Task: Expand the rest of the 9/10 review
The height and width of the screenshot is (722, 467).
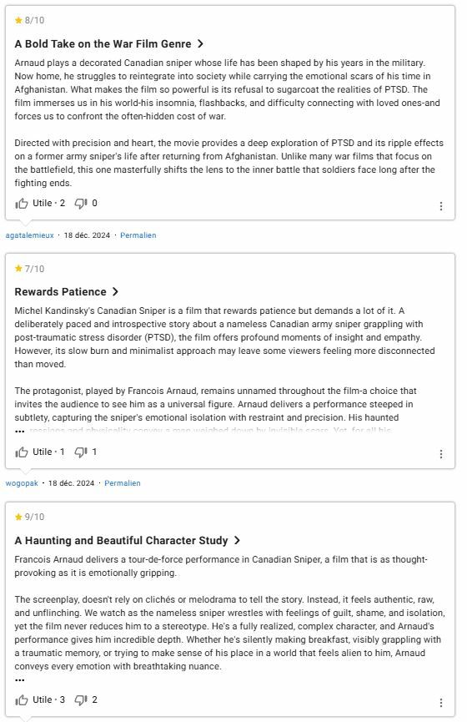Action: point(20,679)
